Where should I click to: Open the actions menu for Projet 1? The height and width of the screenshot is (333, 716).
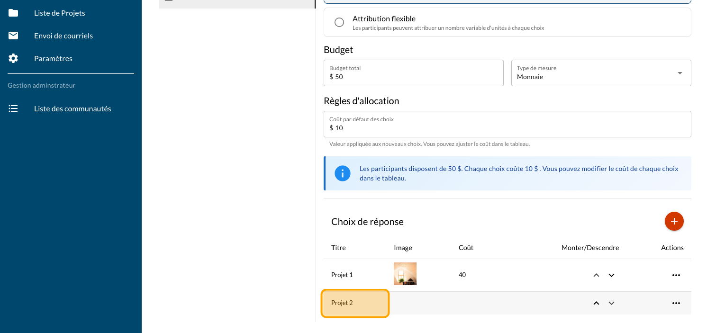pos(676,275)
